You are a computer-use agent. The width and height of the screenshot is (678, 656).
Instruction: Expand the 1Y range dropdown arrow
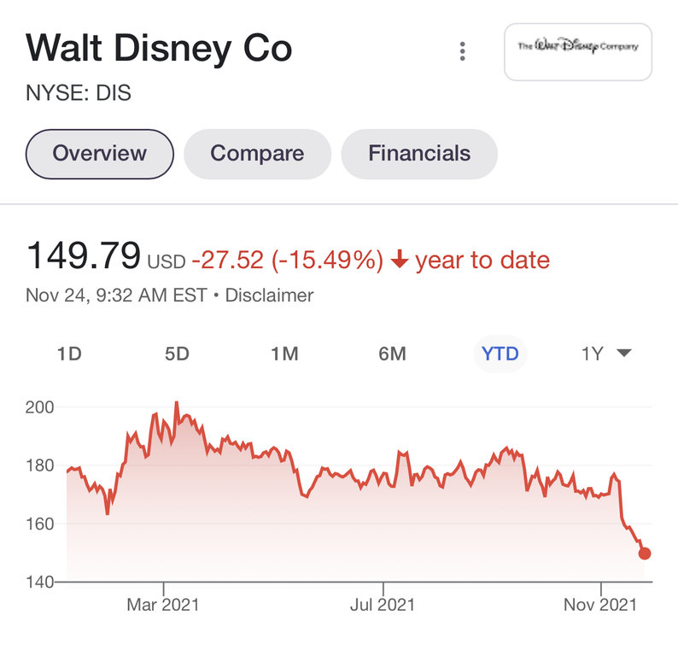coord(623,354)
